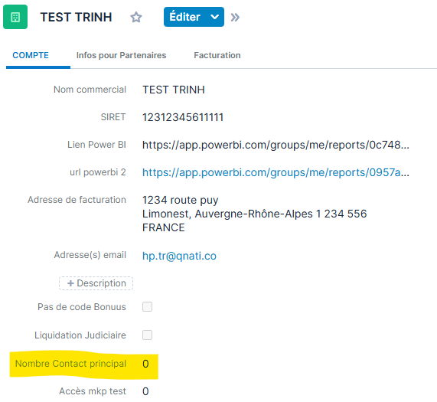The image size is (437, 402).
Task: Click the Éditer button
Action: point(185,17)
